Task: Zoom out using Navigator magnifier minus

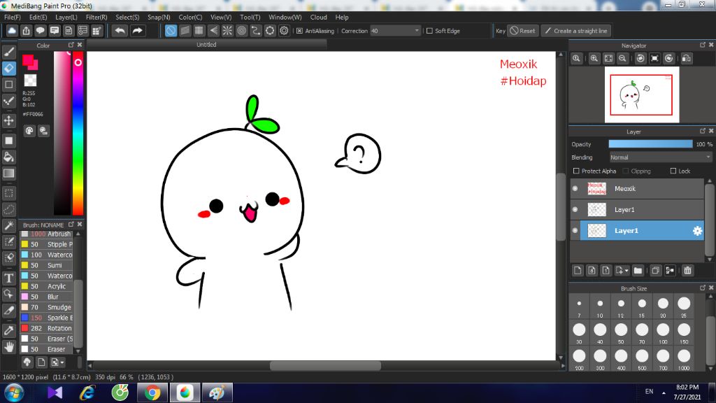Action: pyautogui.click(x=622, y=59)
